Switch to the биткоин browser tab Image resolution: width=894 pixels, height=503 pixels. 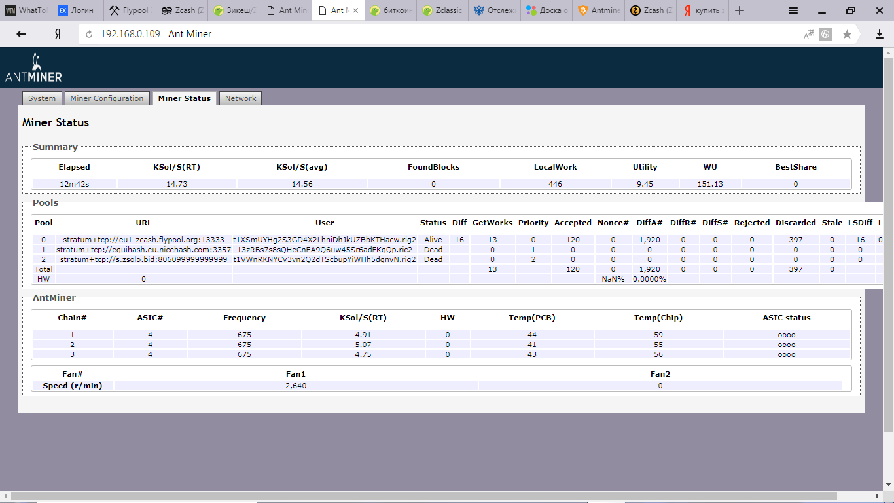coord(390,10)
